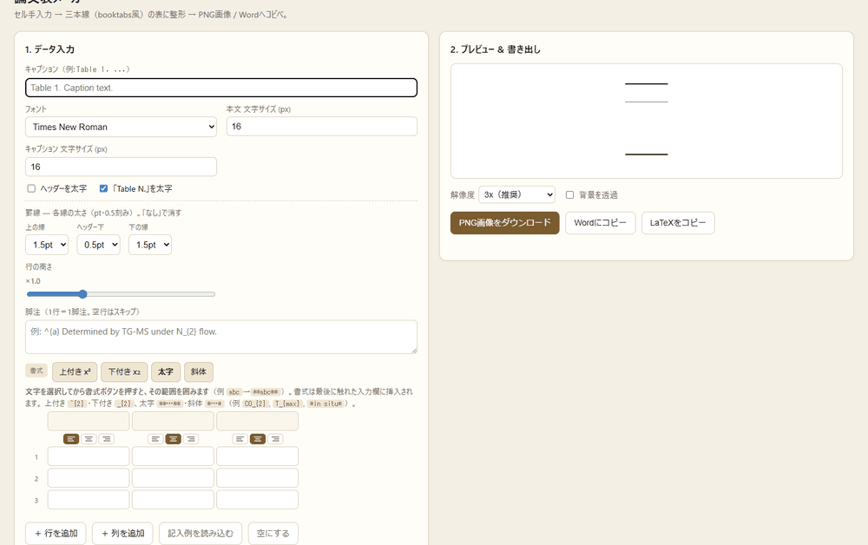Image resolution: width=868 pixels, height=545 pixels.
Task: Click Wordにコピー button
Action: click(600, 223)
